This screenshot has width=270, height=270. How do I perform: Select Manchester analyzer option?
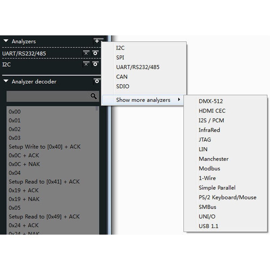pyautogui.click(x=214, y=159)
